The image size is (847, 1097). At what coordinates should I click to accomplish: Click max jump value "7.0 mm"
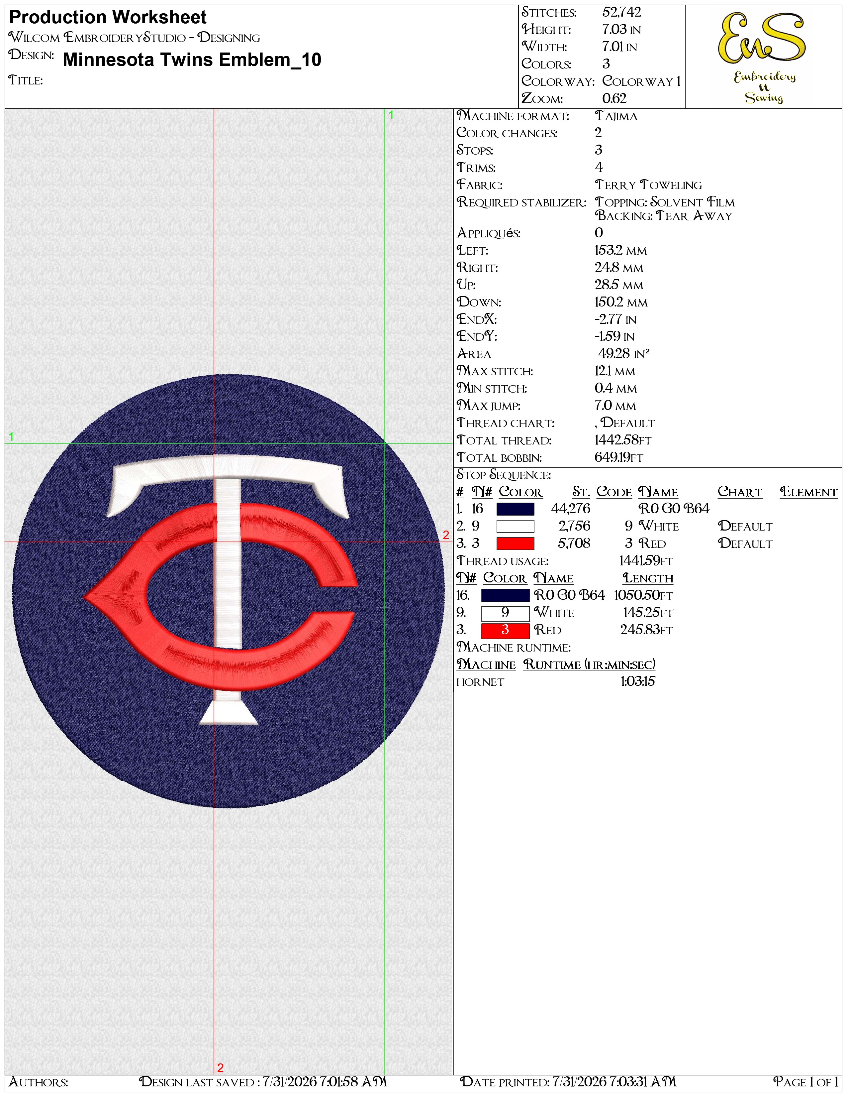pyautogui.click(x=615, y=405)
